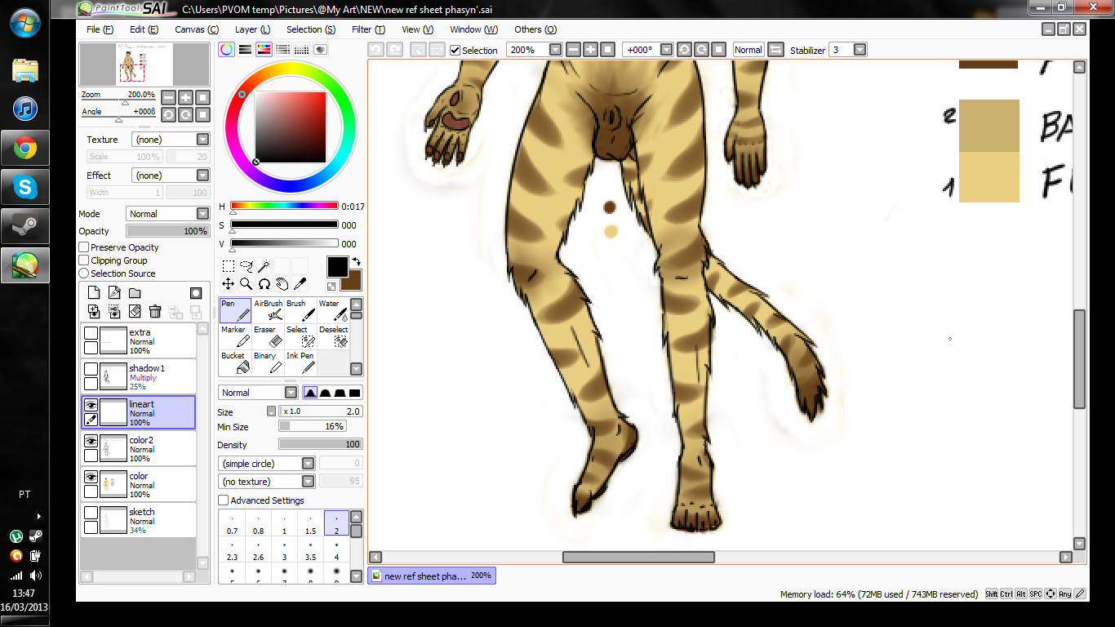
Task: Expand the Texture dropdown
Action: [171, 140]
